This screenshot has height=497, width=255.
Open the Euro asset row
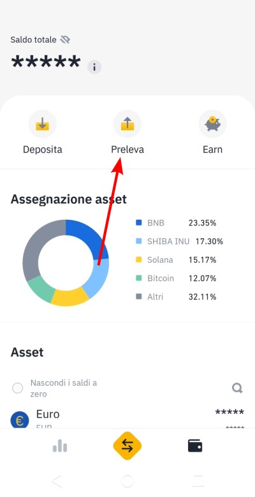[127, 419]
